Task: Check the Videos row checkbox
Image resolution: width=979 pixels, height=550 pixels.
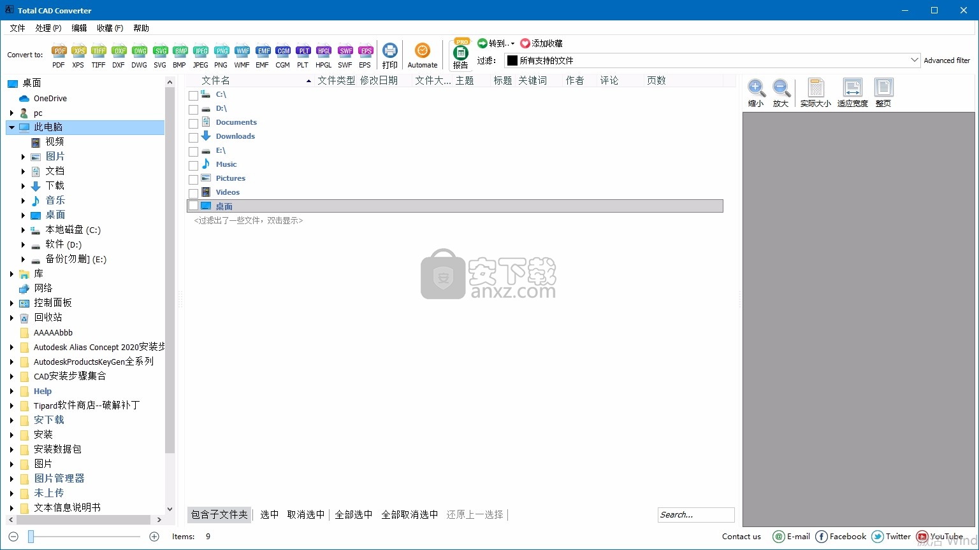Action: (193, 194)
